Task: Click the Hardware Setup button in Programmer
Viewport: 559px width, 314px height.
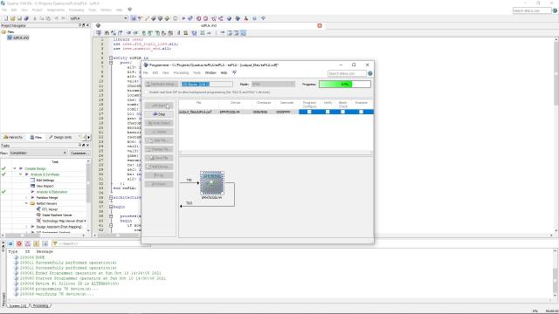Action: 161,84
